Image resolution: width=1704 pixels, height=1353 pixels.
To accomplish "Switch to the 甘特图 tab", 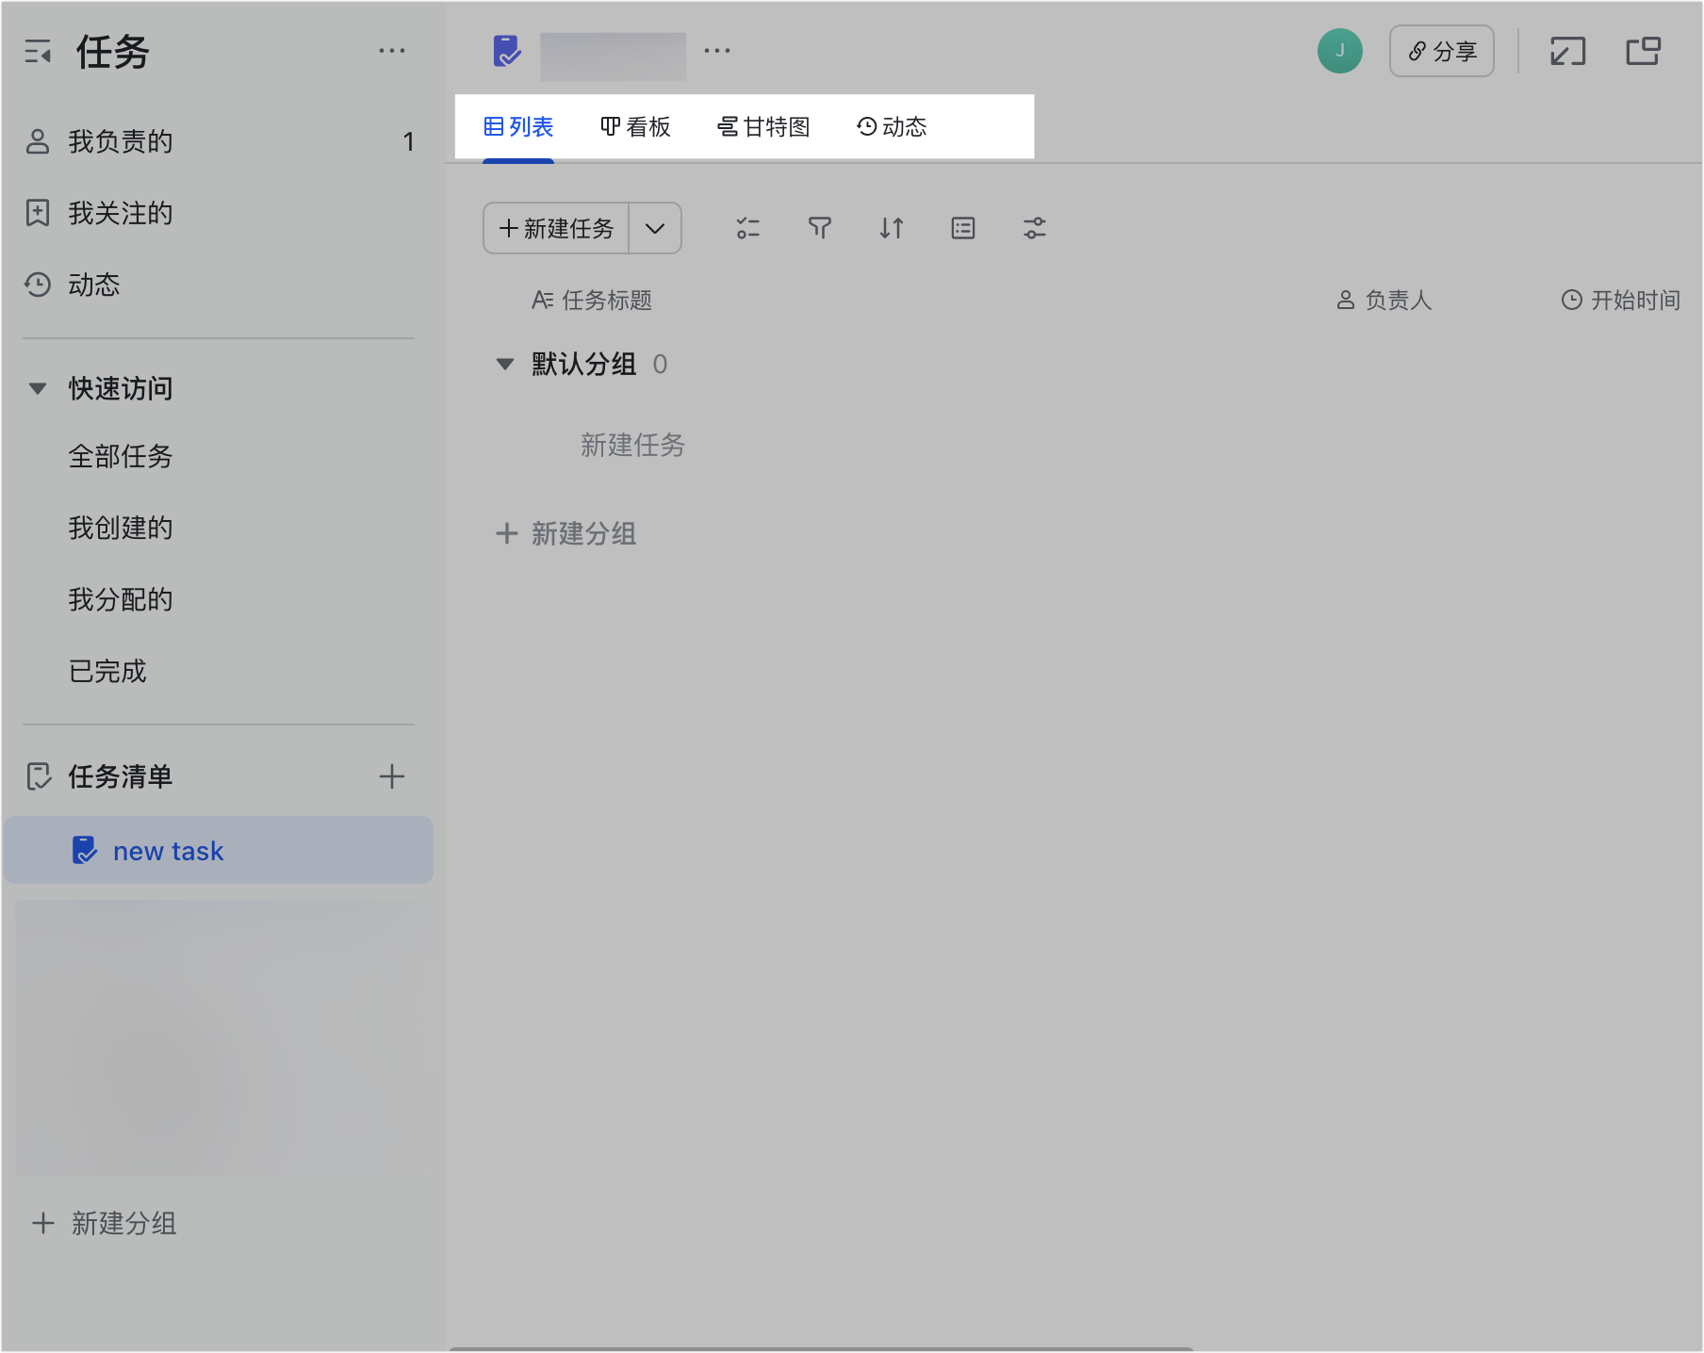I will (763, 127).
